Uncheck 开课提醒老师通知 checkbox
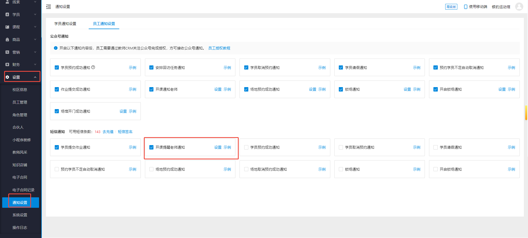Viewport: 528px width, 238px height. coord(151,147)
